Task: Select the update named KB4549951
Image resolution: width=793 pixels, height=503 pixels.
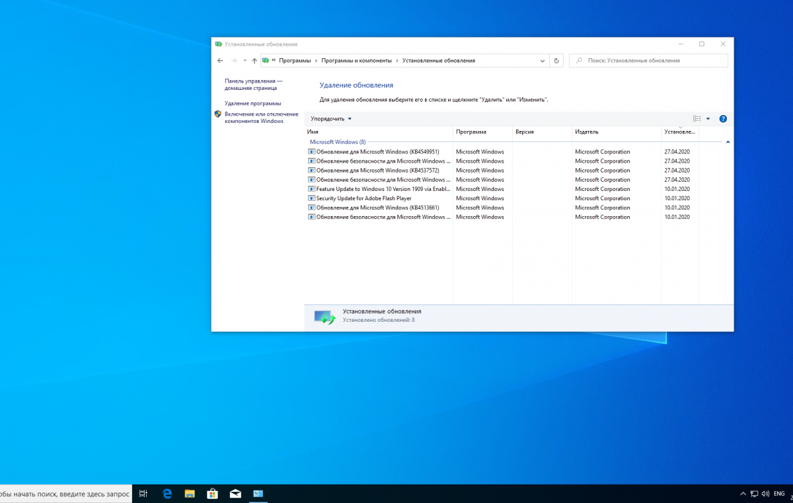Action: (377, 152)
